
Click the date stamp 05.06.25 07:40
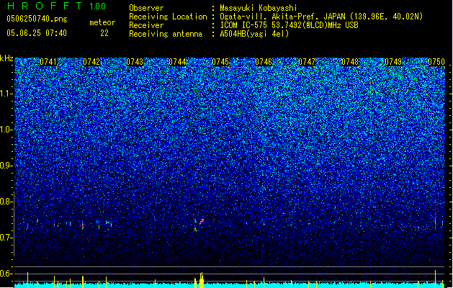pos(37,33)
